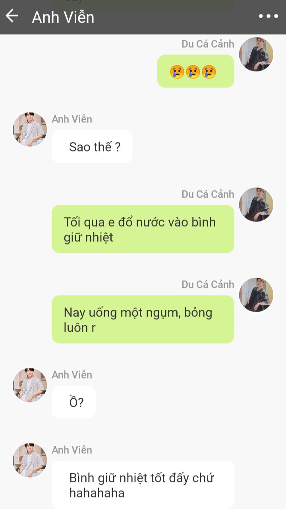
Task: Tap Du Cá Cảnh name above 'Tối qua' message
Action: coord(208,194)
